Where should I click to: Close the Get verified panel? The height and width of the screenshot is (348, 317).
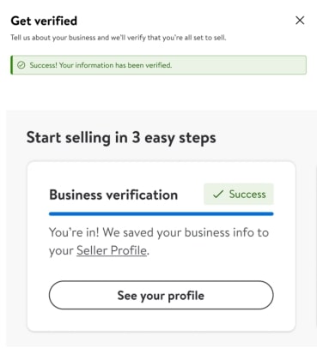pos(300,21)
